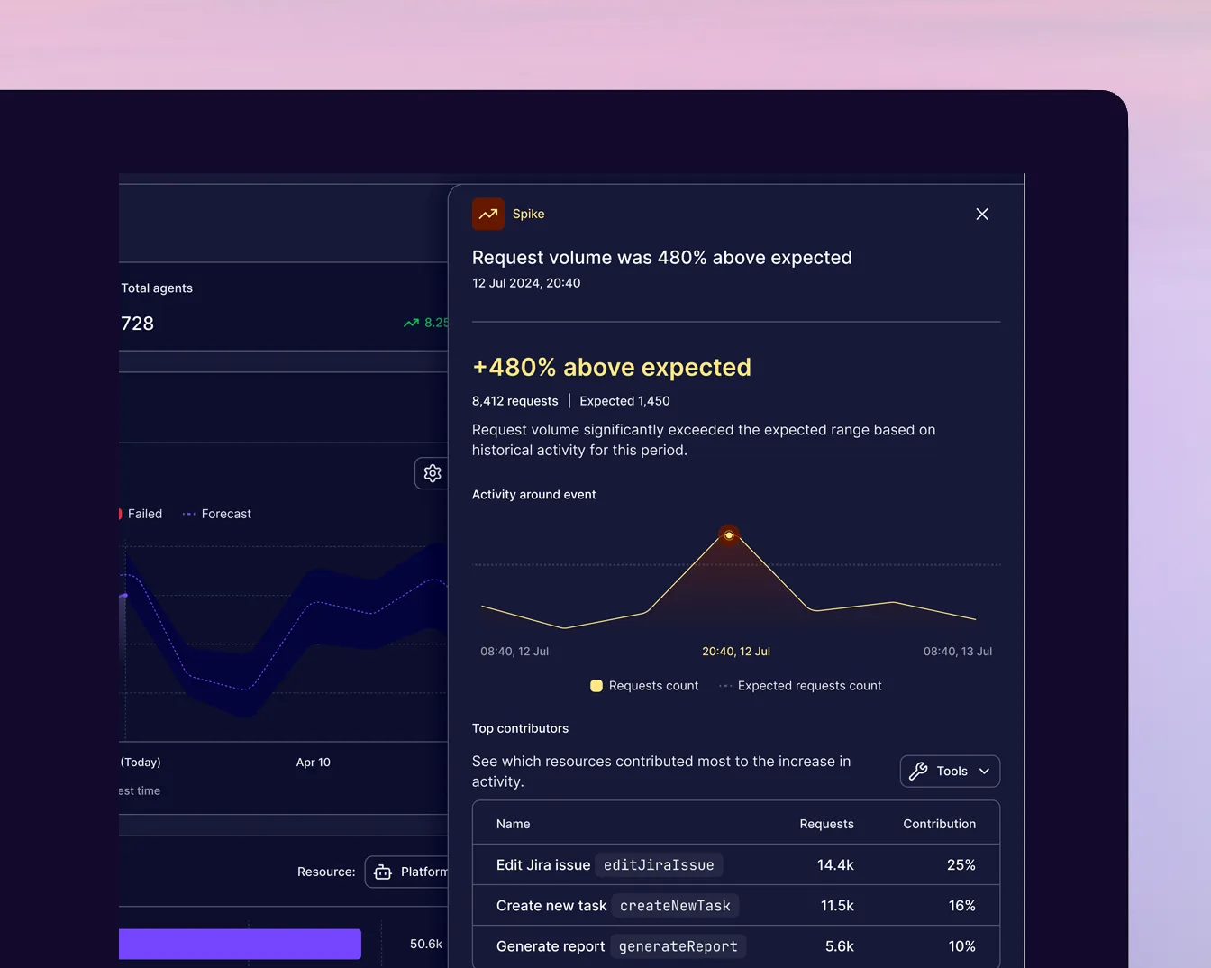Click the Activity around event heading
1211x968 pixels.
click(533, 495)
